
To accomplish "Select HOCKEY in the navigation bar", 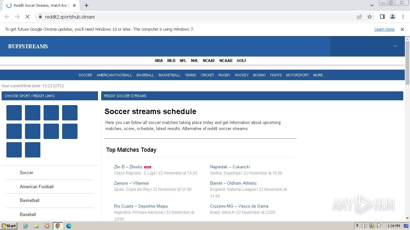I will point(242,75).
